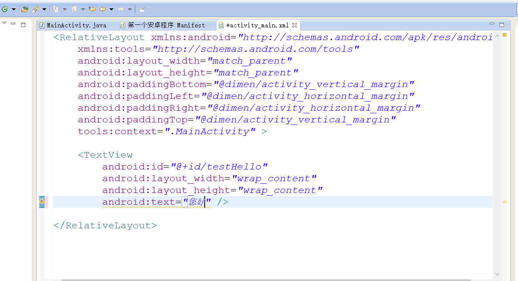Click the Last Edit Location icon

(x=92, y=9)
